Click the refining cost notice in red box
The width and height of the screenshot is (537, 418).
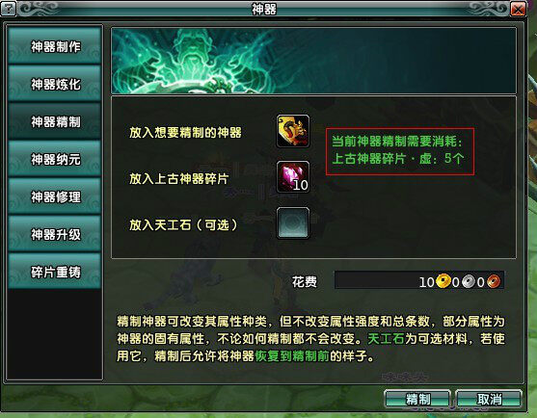(400, 151)
